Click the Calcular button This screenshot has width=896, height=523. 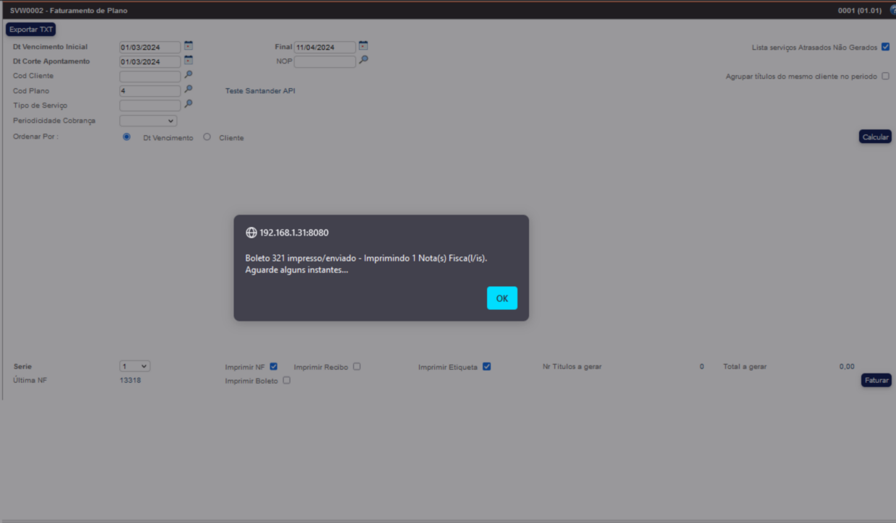coord(875,137)
